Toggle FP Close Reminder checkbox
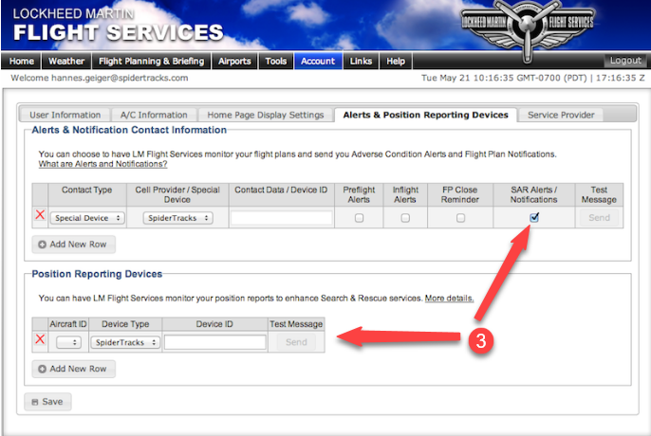The image size is (651, 436). (460, 218)
